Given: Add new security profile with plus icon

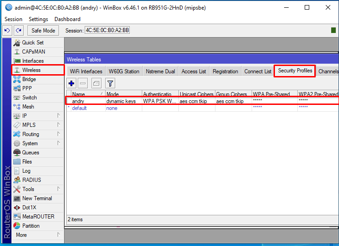Looking at the screenshot, I should [x=71, y=83].
